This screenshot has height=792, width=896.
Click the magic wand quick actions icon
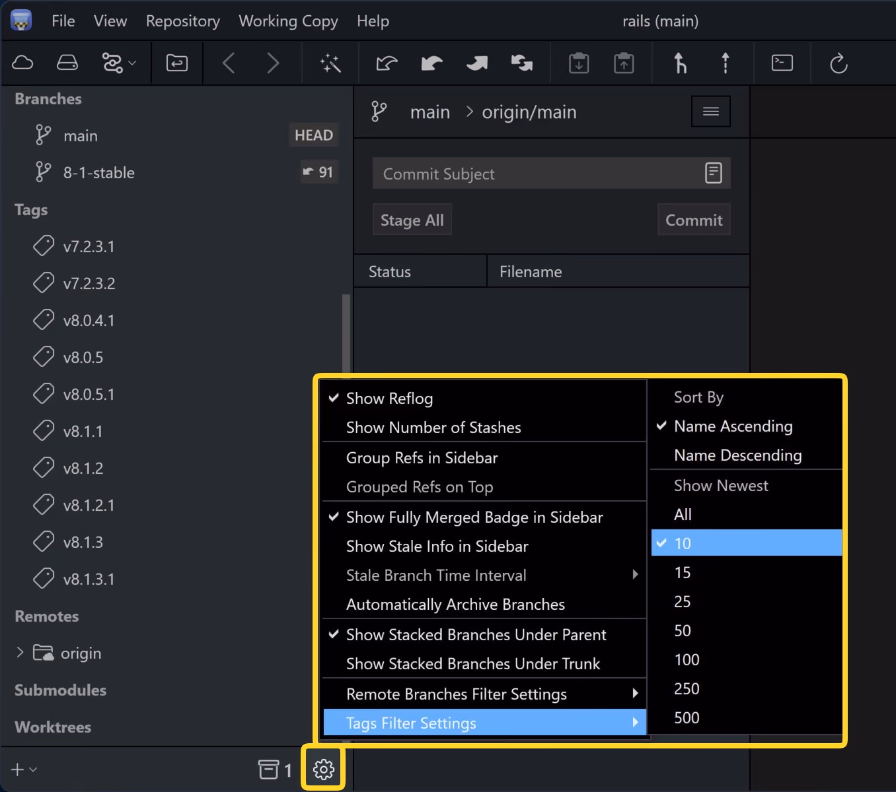(330, 63)
